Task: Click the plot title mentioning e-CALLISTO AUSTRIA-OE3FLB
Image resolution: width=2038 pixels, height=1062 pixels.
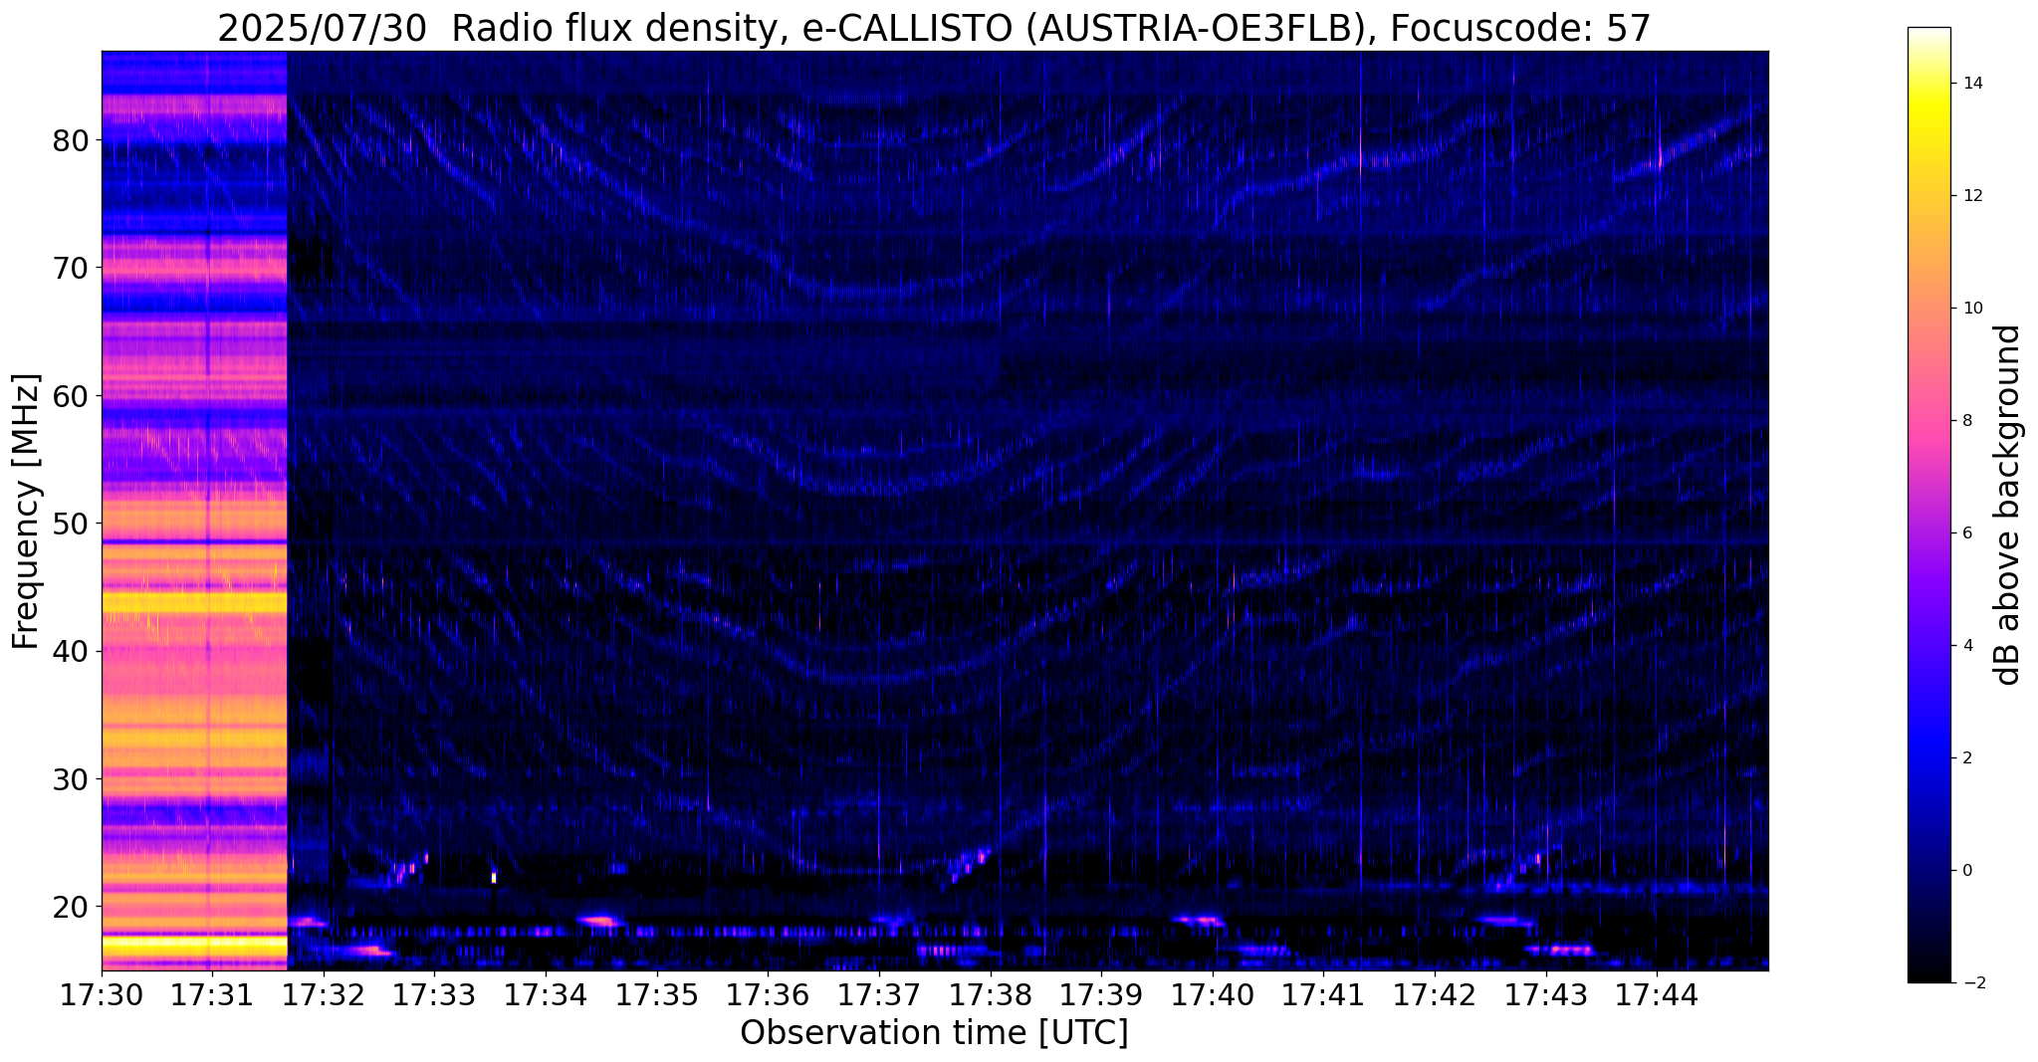Action: coord(934,29)
